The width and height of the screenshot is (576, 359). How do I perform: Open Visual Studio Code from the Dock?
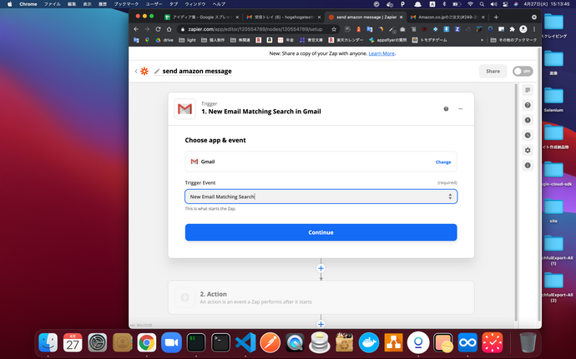coord(245,343)
